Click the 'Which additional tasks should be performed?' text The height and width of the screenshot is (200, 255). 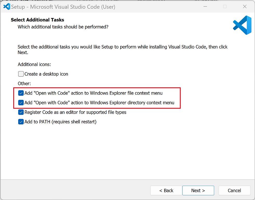pos(63,27)
